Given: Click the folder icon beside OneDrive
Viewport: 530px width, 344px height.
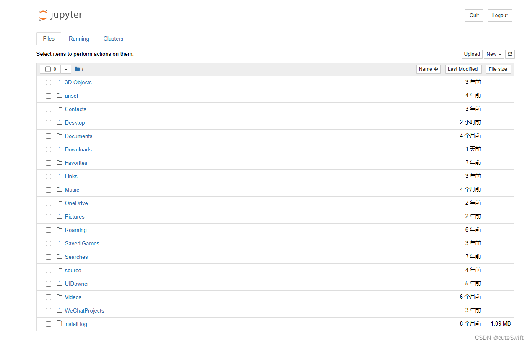Looking at the screenshot, I should 60,203.
